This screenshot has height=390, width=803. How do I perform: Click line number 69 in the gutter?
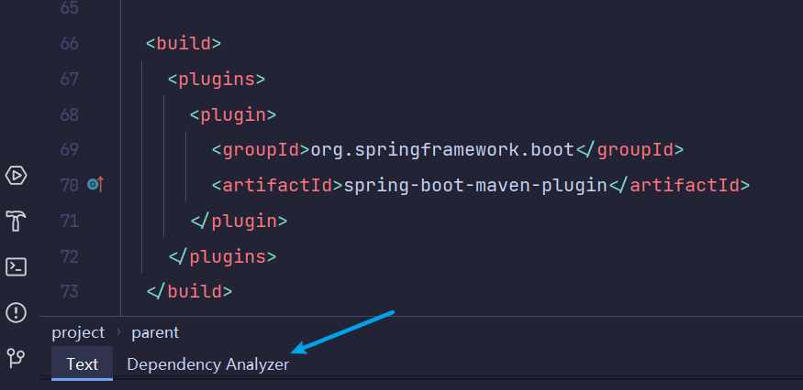[69, 150]
